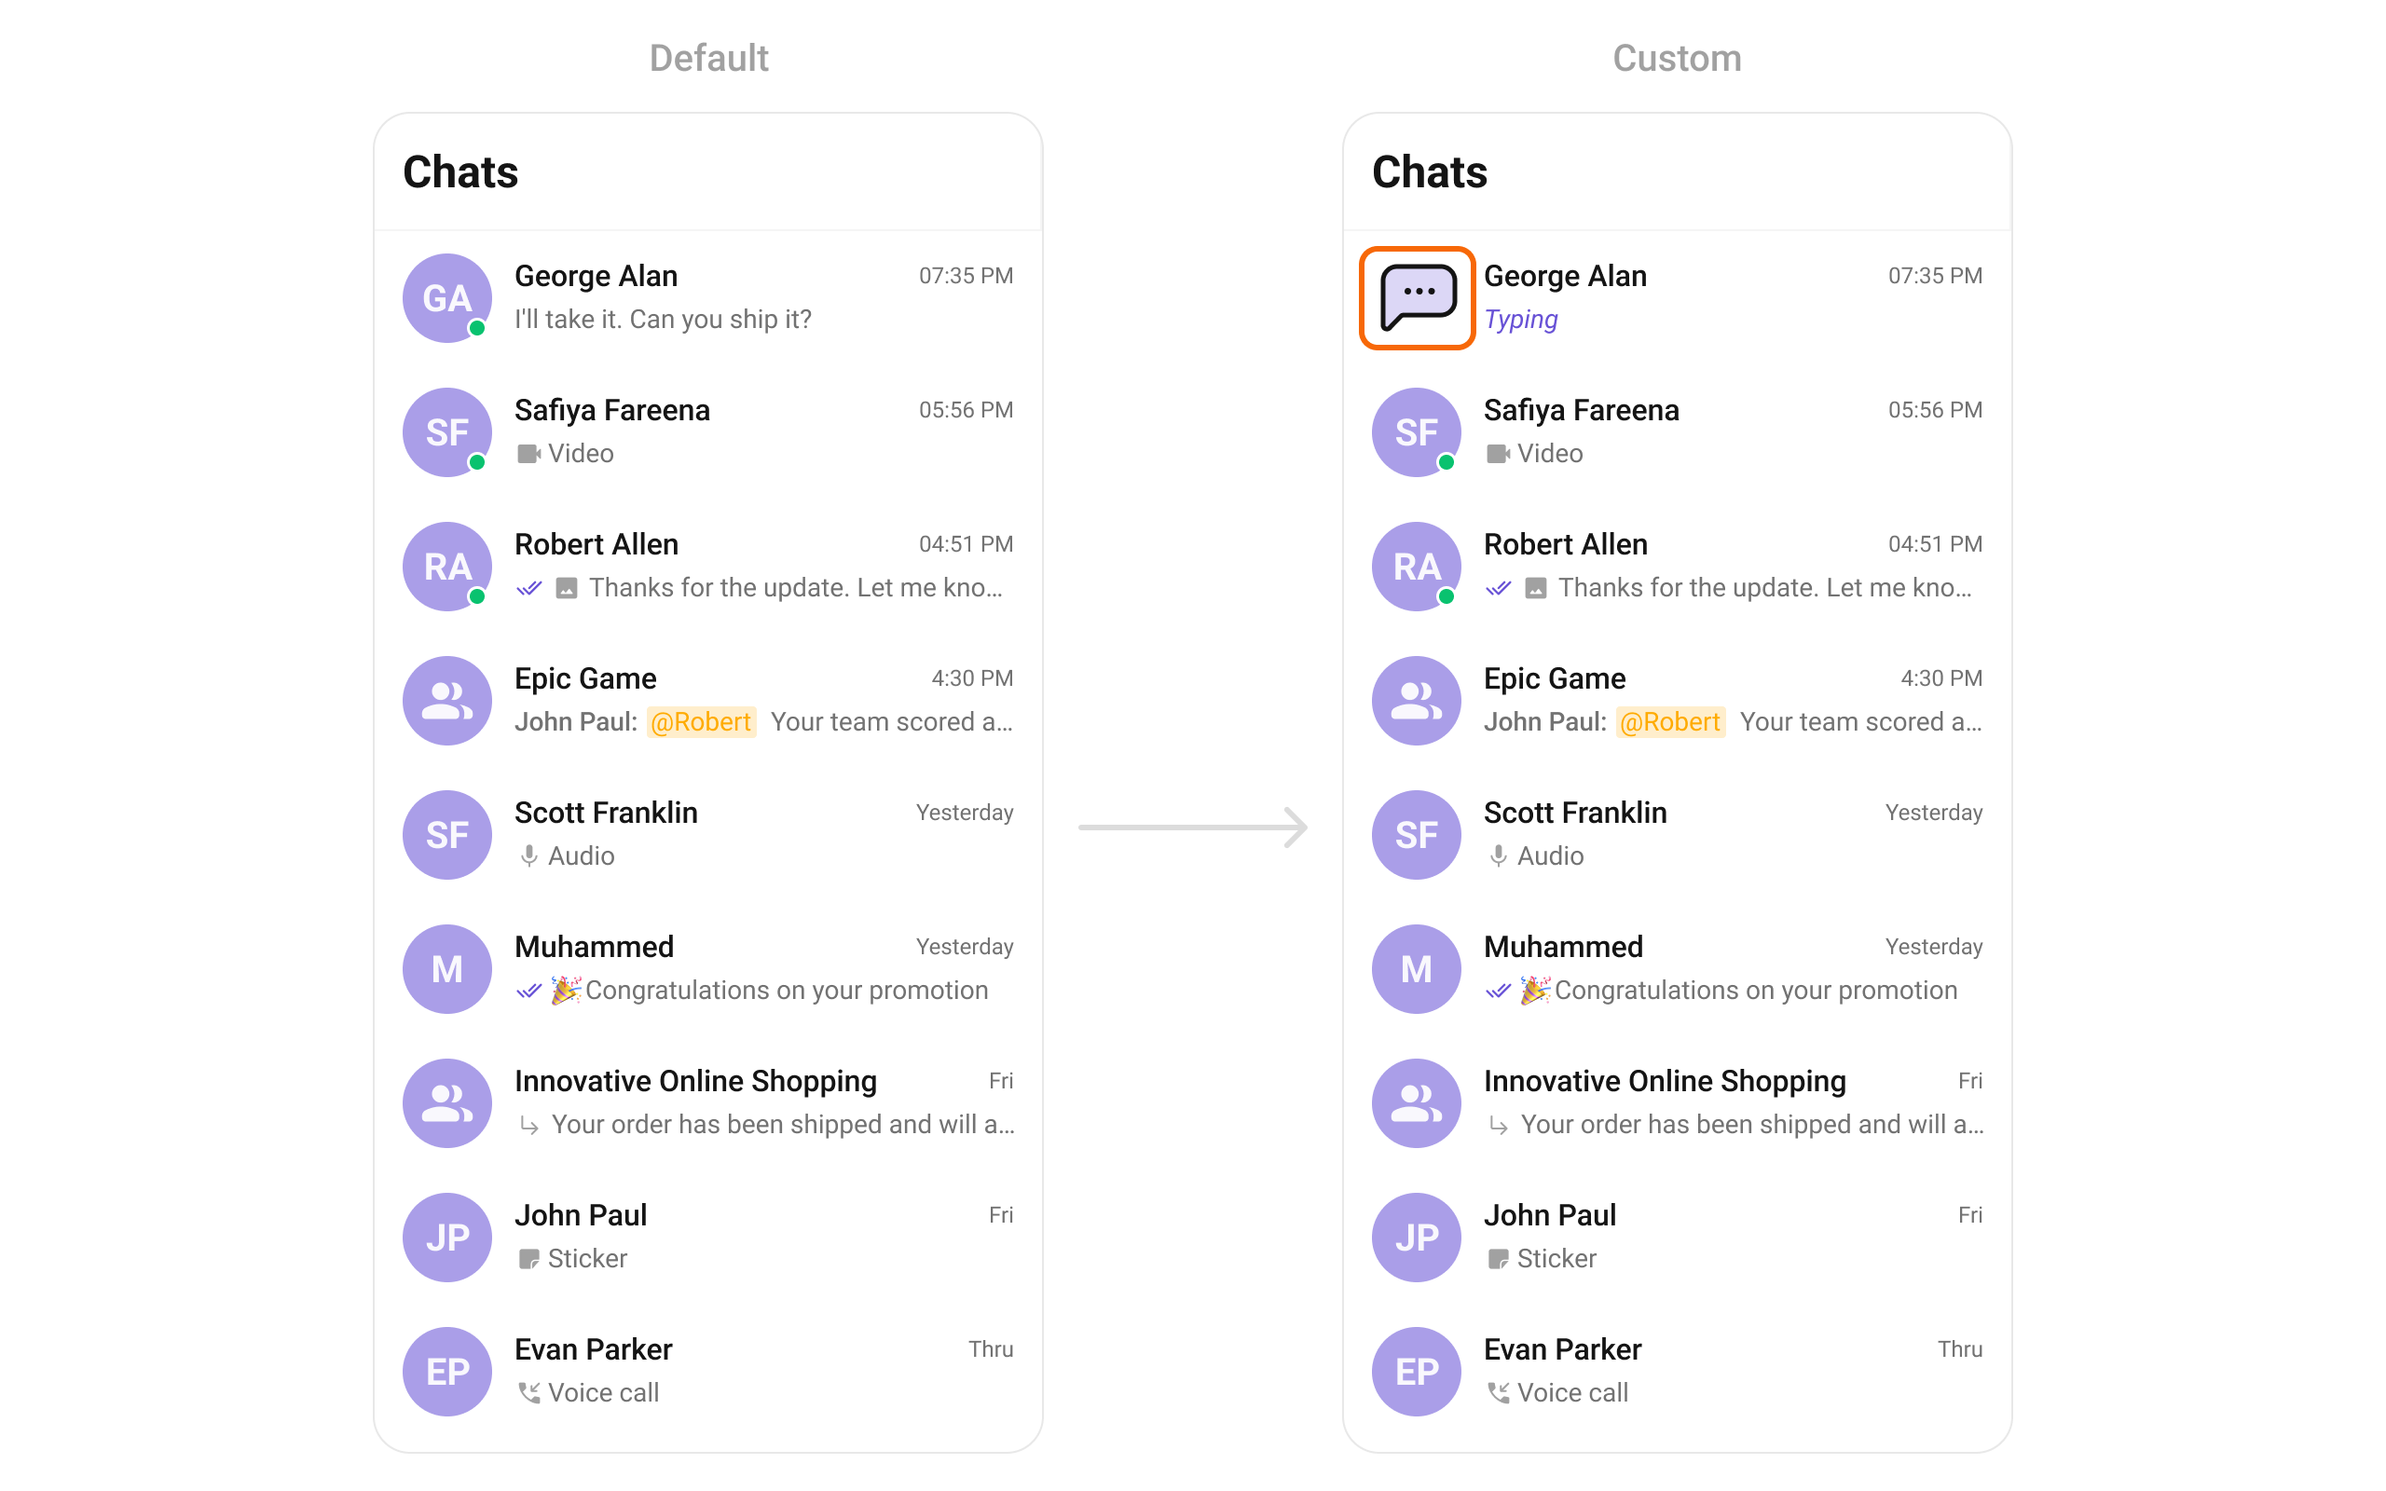Click the Voice call phone icon under Evan Parker in Custom list
Image resolution: width=2386 pixels, height=1491 pixels.
1498,1392
